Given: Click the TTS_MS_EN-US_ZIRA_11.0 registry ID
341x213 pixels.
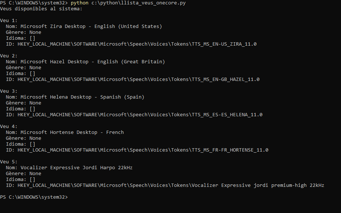Looking at the screenshot, I should pyautogui.click(x=137, y=44).
